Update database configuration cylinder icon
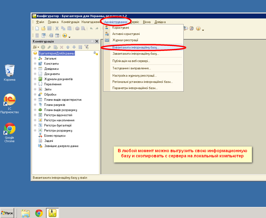 click(51, 35)
